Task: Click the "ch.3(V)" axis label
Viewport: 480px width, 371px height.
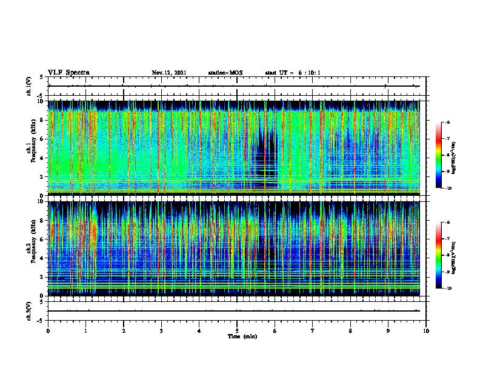Action: (x=29, y=311)
